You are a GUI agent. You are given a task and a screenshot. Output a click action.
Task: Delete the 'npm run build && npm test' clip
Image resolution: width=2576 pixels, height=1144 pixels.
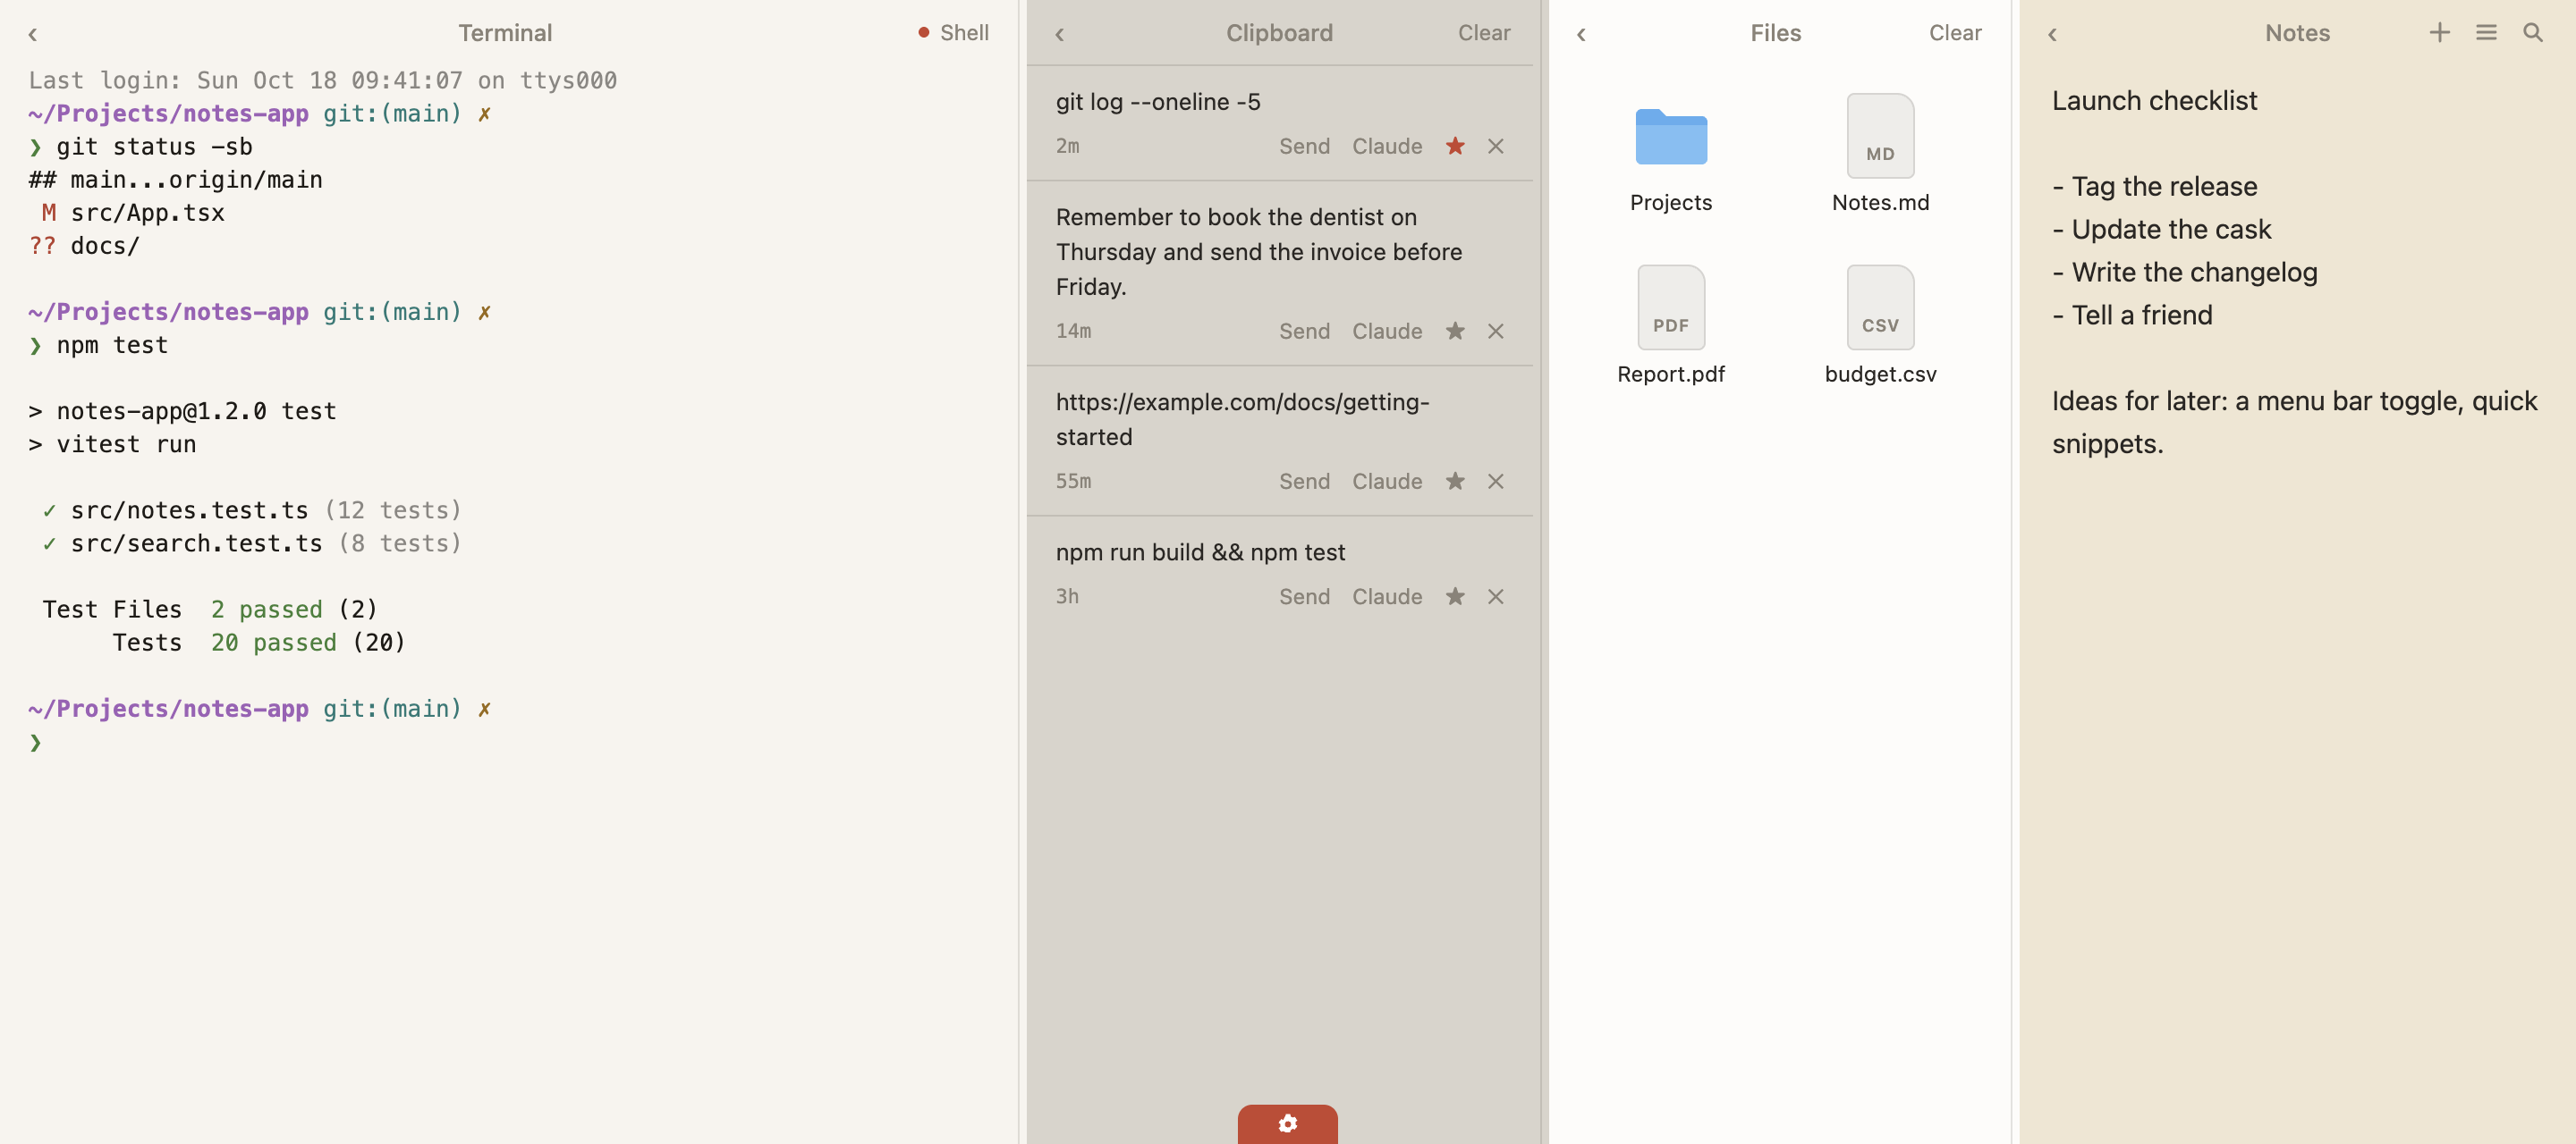[1495, 596]
